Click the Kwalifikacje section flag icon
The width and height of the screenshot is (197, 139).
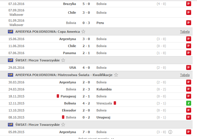[11, 75]
